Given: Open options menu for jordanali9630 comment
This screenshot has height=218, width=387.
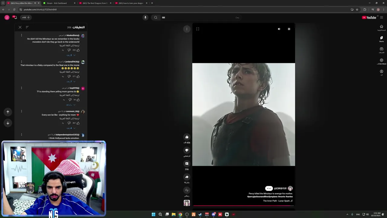Looking at the screenshot, I should tap(21, 62).
